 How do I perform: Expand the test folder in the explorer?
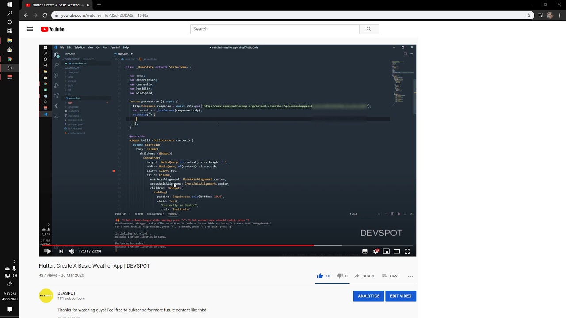(69, 103)
